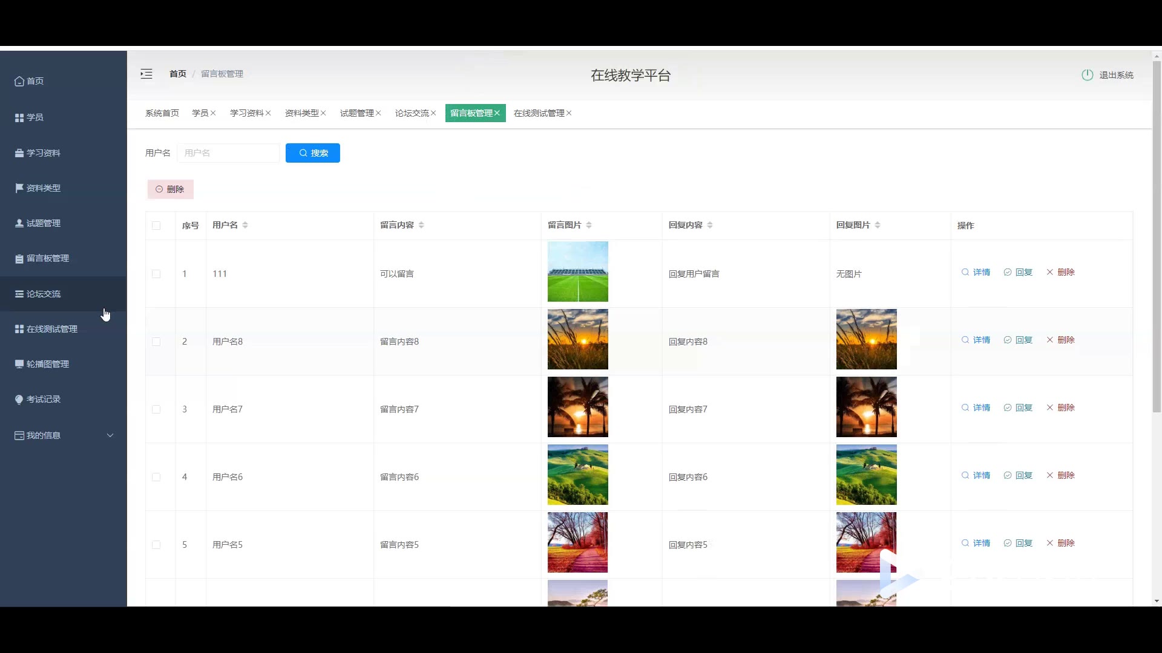
Task: Sort table by 用户名 column arrows
Action: click(x=245, y=225)
